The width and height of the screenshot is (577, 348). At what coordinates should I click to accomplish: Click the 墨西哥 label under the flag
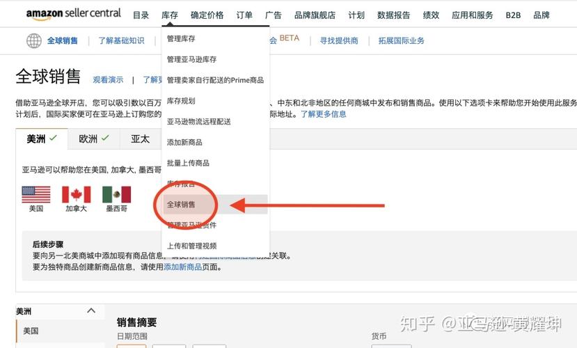pyautogui.click(x=117, y=209)
